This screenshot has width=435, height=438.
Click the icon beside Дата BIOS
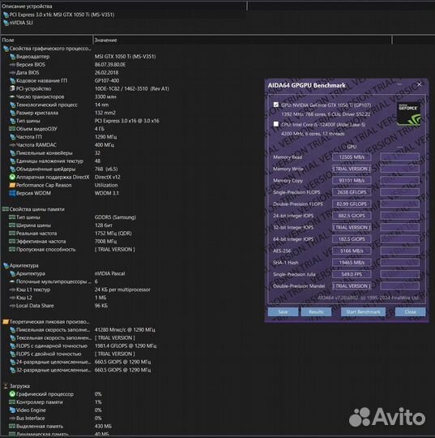tap(12, 73)
